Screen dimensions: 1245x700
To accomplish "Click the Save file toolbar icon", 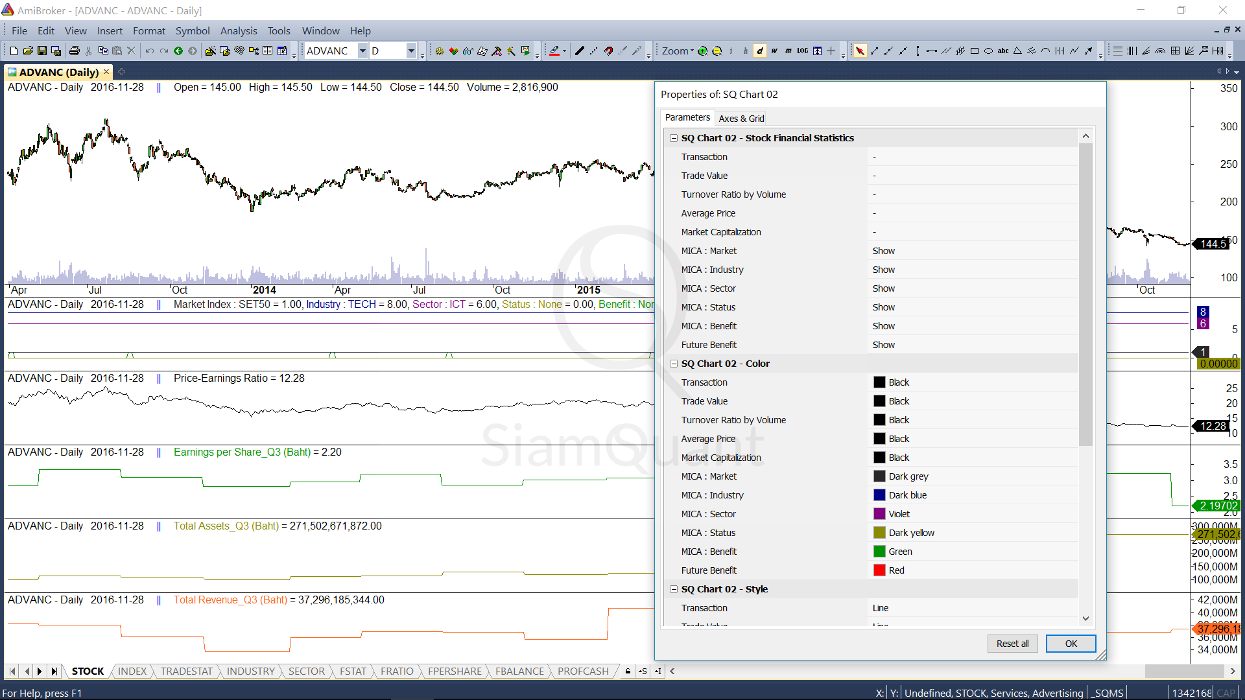I will click(42, 51).
